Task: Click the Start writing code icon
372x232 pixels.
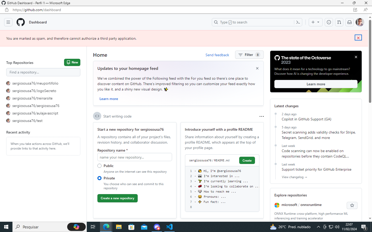Action: [x=97, y=116]
